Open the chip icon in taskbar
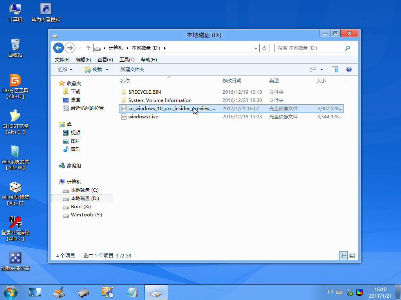 pyautogui.click(x=83, y=292)
